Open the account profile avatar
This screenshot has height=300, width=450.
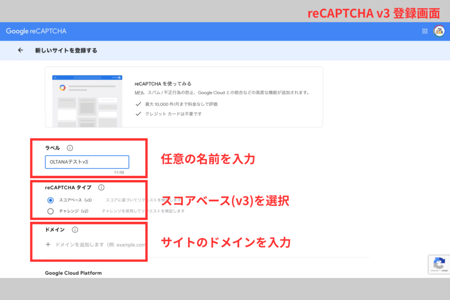tap(439, 31)
